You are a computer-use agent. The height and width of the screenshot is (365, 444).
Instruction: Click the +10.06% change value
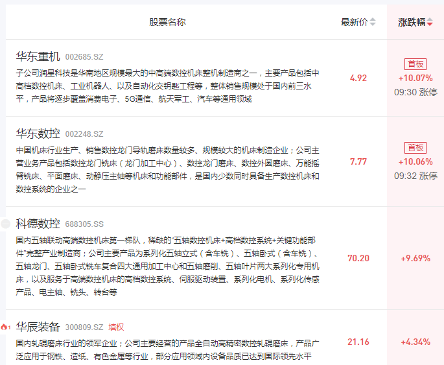415,161
